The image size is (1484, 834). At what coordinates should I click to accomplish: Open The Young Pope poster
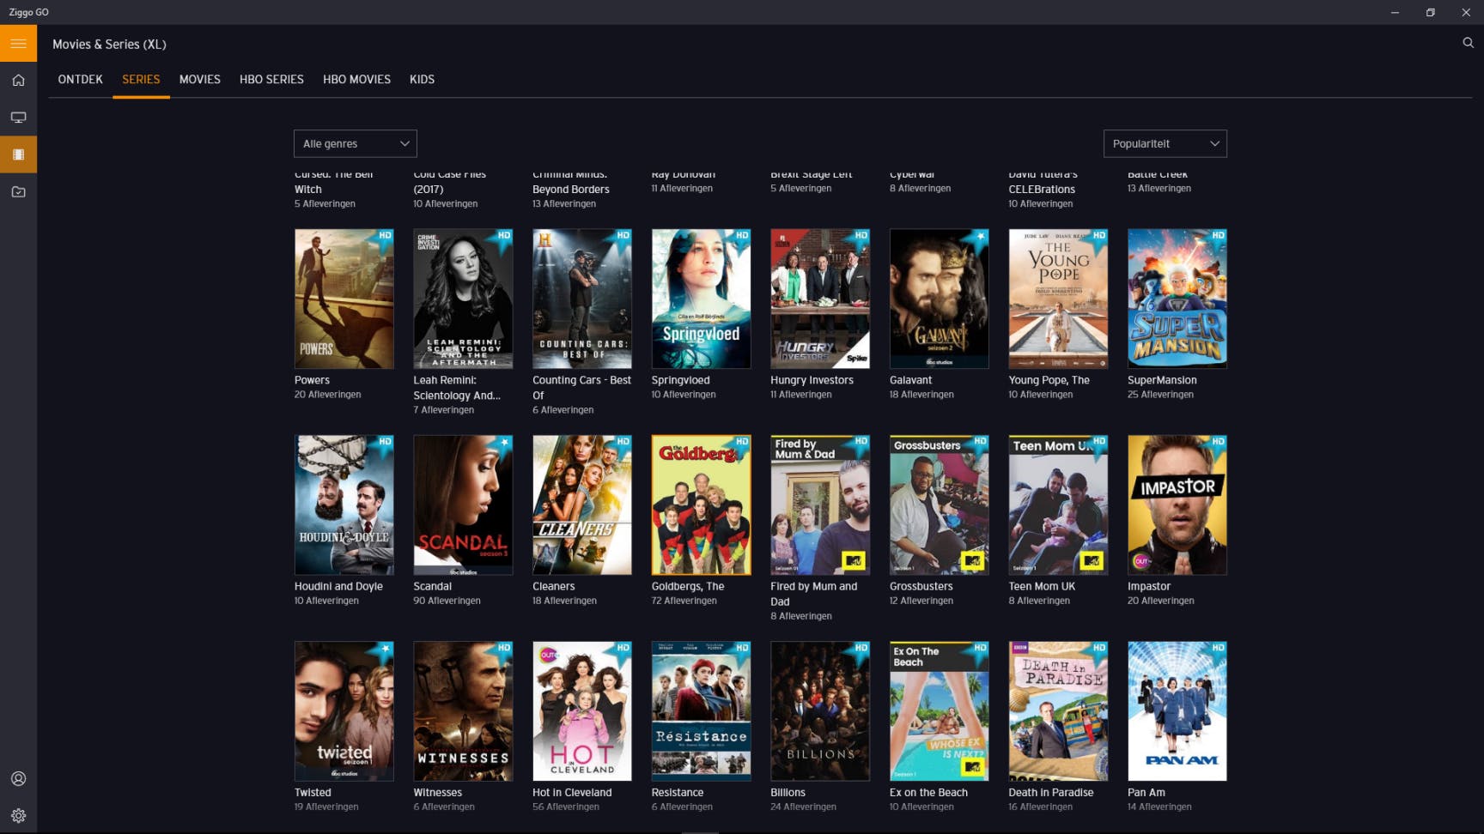pos(1058,299)
